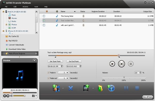Screen dimensions: 155x101
Task: Click the snapshot camera icon in preview
Action: click(x=33, y=96)
